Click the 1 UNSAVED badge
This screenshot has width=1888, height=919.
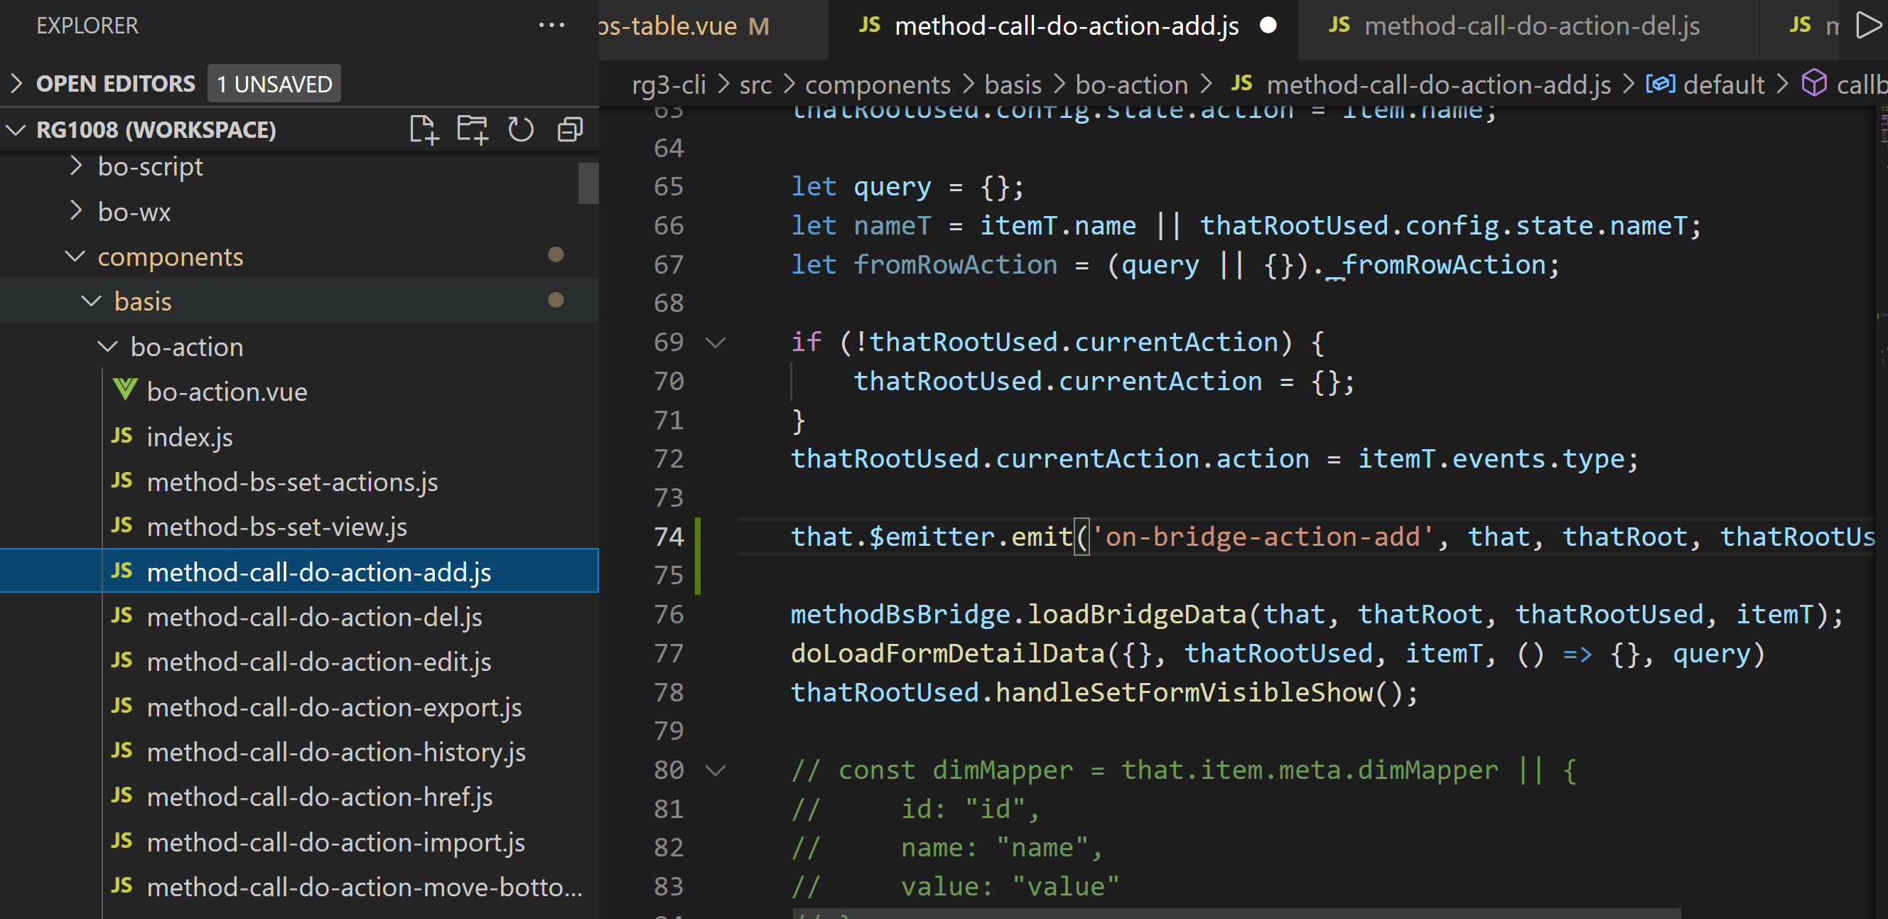(274, 84)
